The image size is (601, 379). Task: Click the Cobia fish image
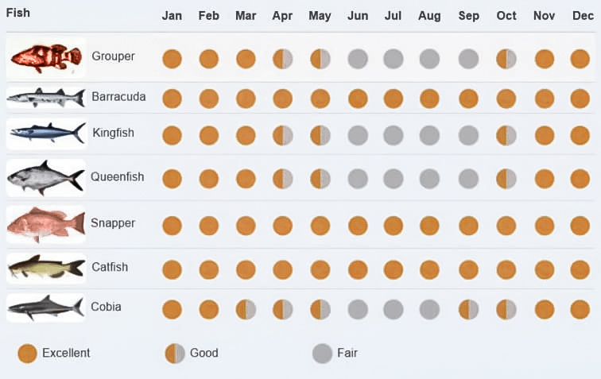tap(46, 307)
